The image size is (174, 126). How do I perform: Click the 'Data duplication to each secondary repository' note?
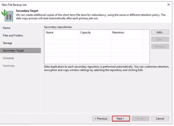(x=106, y=68)
